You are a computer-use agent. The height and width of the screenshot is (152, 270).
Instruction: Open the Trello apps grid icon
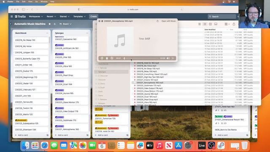pos(11,16)
